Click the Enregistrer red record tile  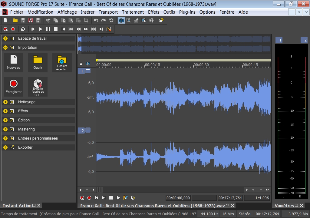pyautogui.click(x=14, y=87)
